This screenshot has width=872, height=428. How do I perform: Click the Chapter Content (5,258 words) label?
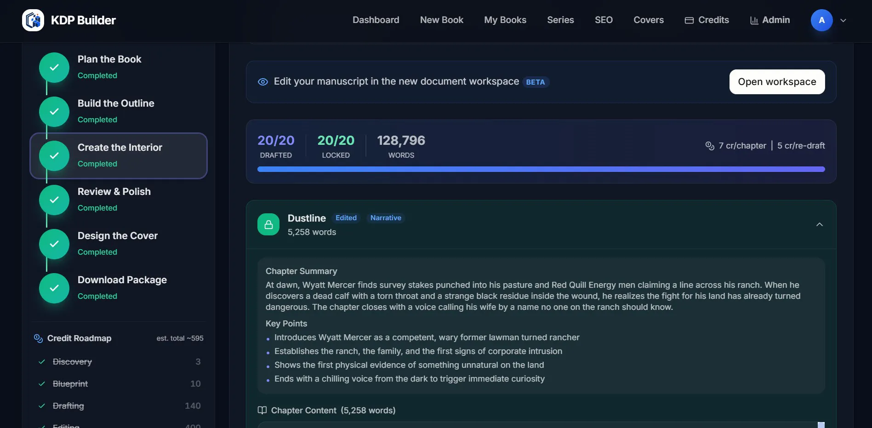click(x=333, y=410)
